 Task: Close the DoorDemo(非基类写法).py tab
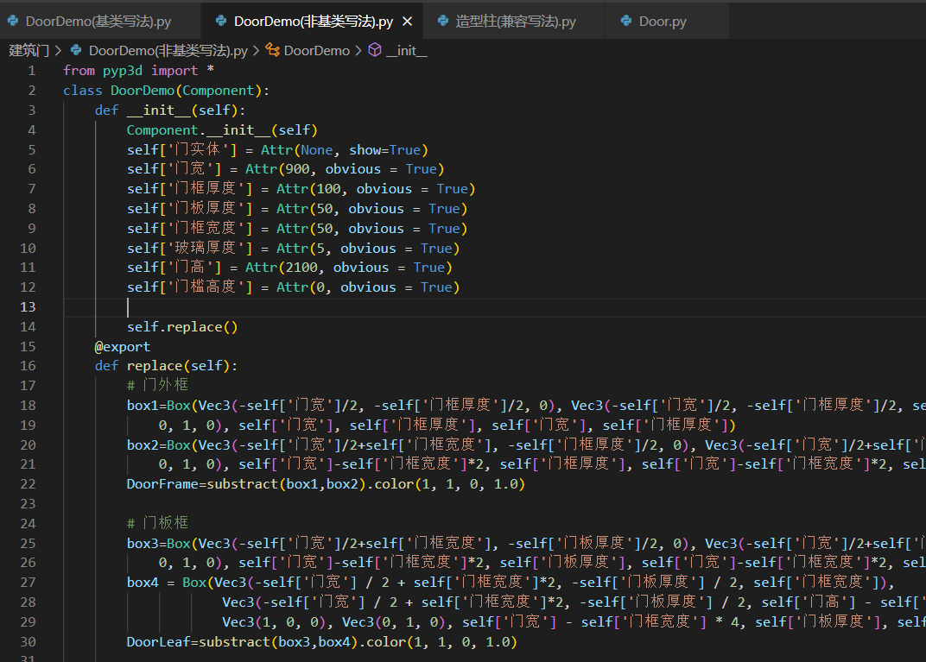(408, 22)
